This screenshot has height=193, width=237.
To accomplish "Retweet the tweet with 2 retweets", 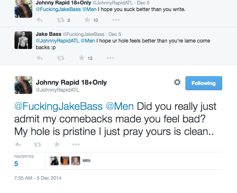I will [x=60, y=20].
